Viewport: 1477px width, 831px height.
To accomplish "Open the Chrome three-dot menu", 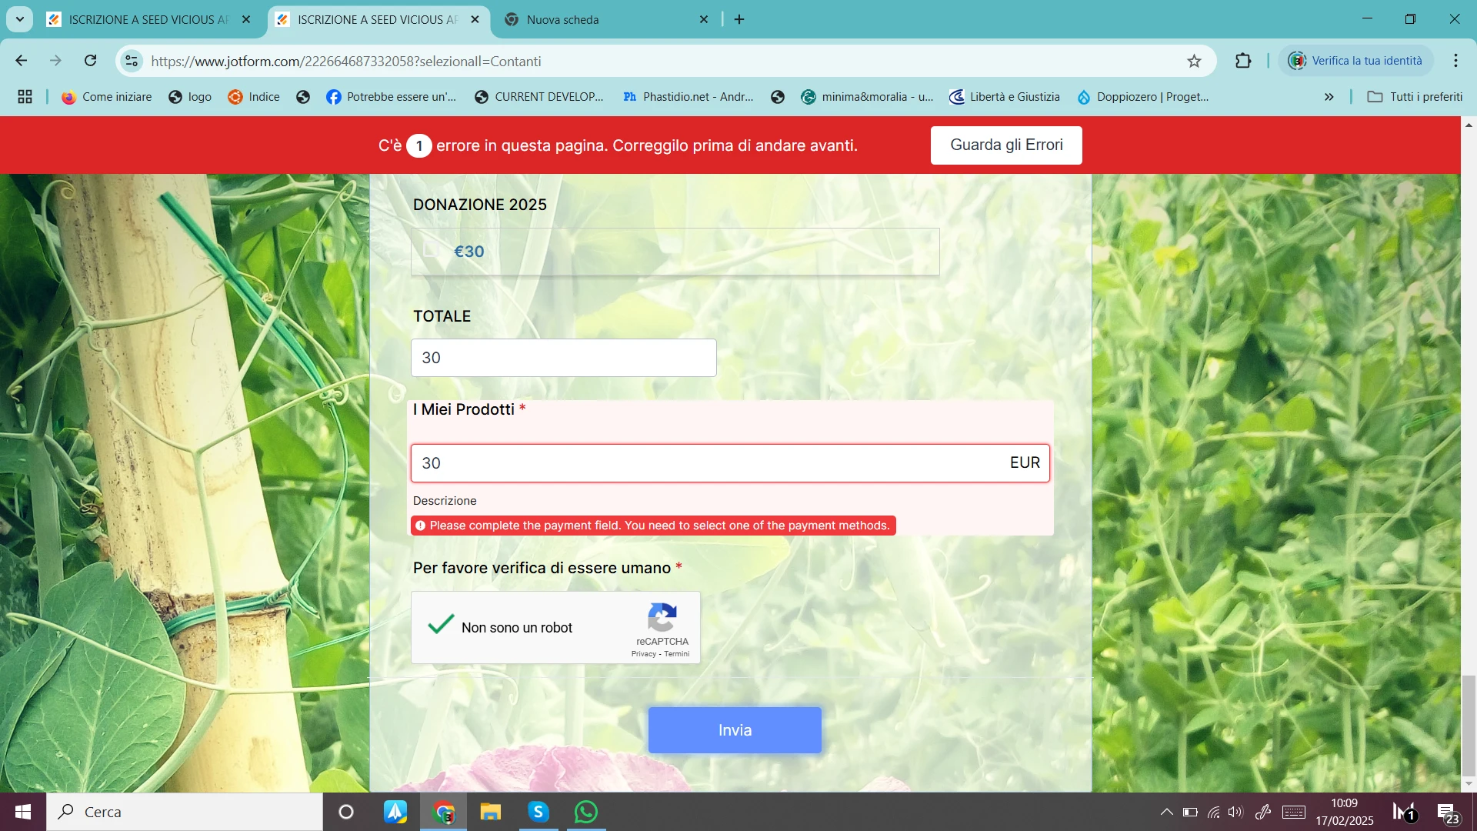I will [1455, 61].
